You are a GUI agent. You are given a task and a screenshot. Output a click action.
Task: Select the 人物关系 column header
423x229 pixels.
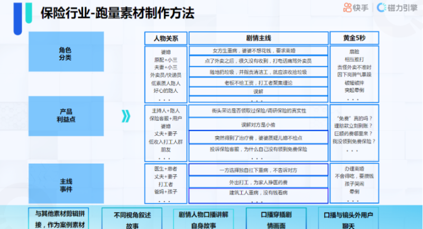166,38
